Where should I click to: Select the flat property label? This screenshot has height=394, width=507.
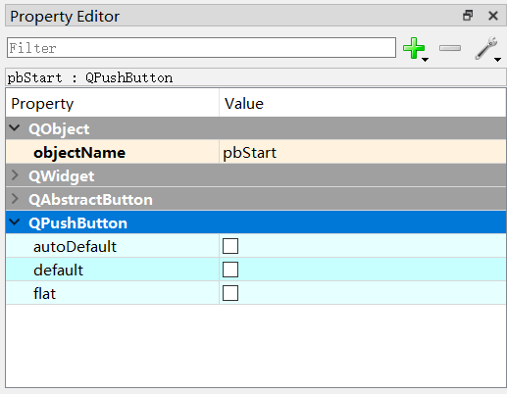[44, 293]
